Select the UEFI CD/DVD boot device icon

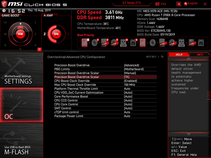[x=95, y=43]
